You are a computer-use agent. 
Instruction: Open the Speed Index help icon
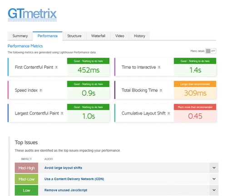pyautogui.click(x=41, y=90)
